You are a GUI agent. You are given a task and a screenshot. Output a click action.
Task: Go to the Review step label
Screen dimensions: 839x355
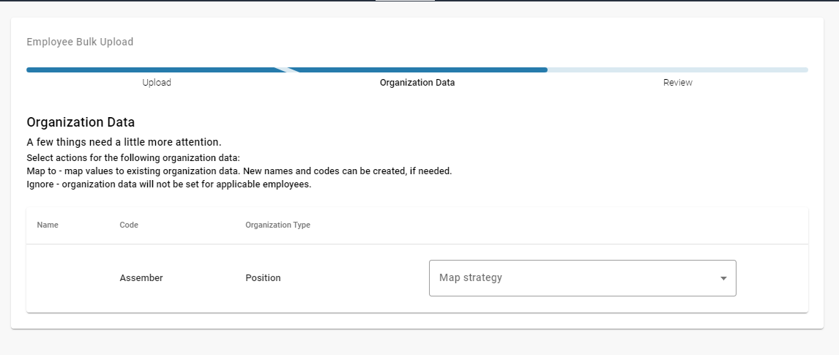coord(677,83)
